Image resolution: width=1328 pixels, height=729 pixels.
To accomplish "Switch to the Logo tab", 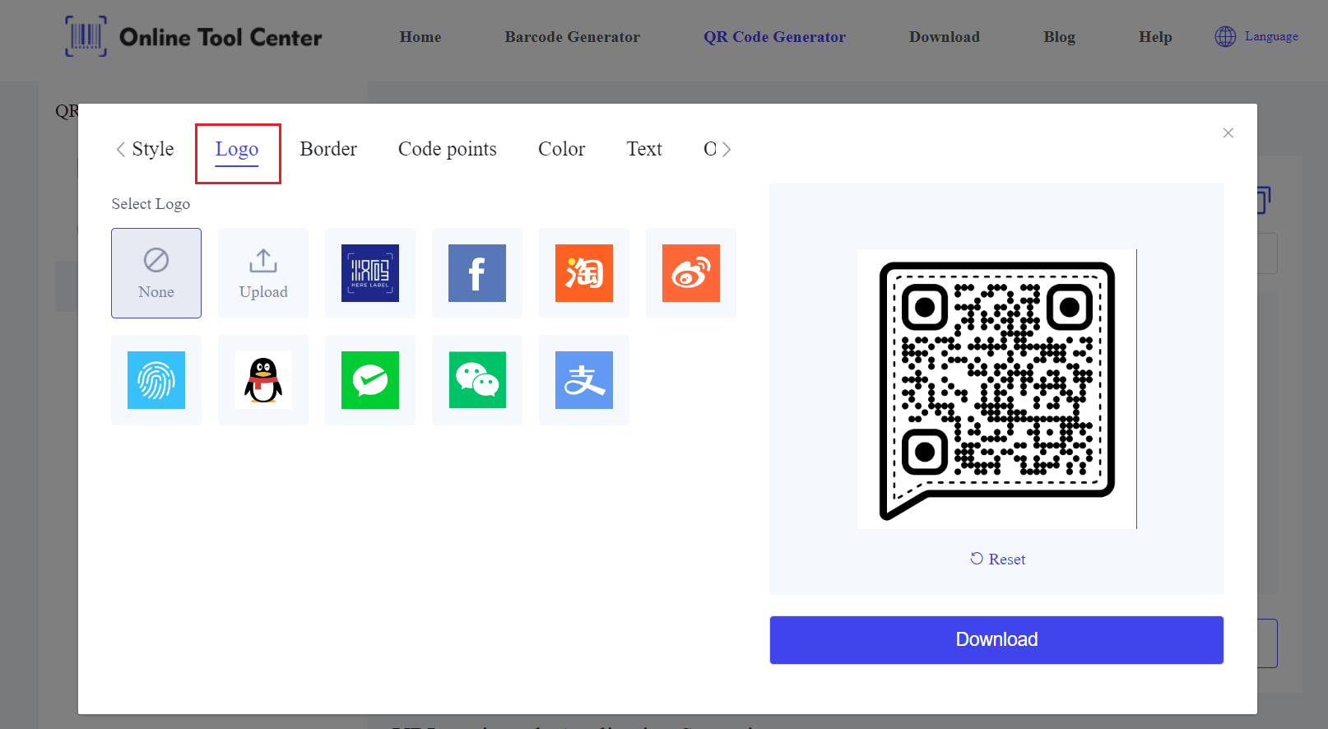I will 237,149.
